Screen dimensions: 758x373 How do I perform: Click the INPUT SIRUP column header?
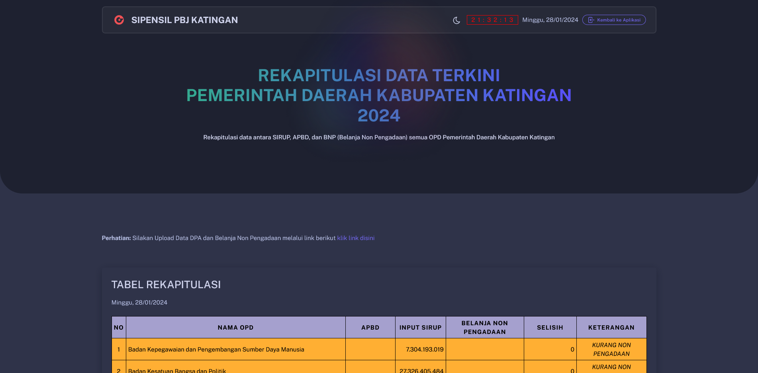pos(420,328)
